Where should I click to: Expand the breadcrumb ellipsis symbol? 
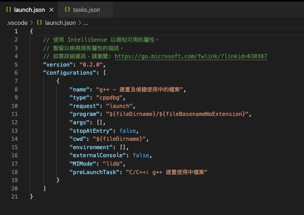click(86, 23)
